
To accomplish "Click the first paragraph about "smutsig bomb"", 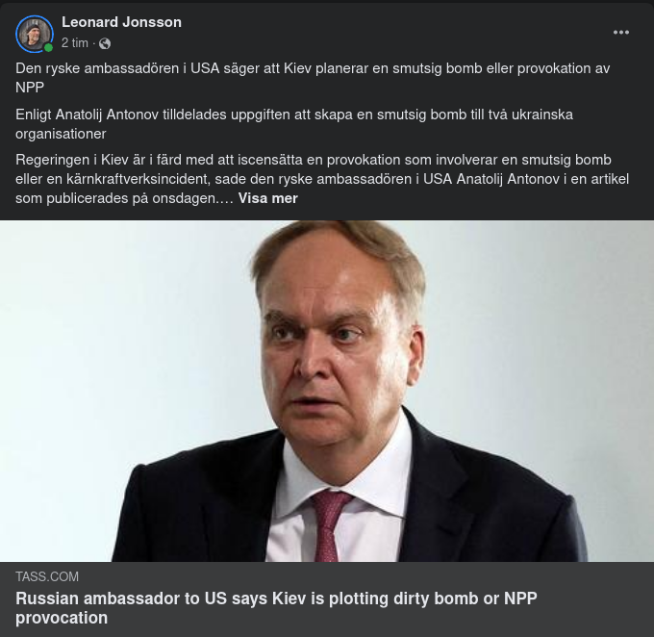I will [313, 69].
